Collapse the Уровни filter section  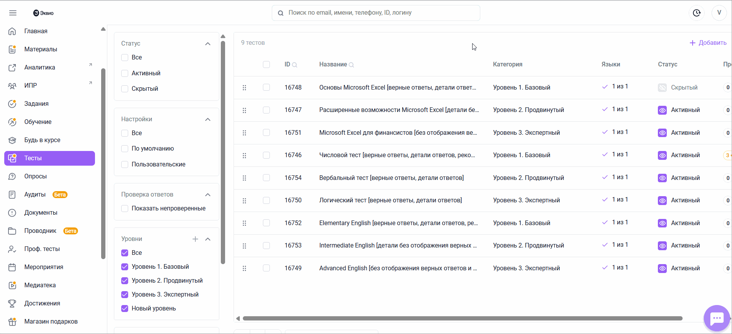tap(208, 239)
